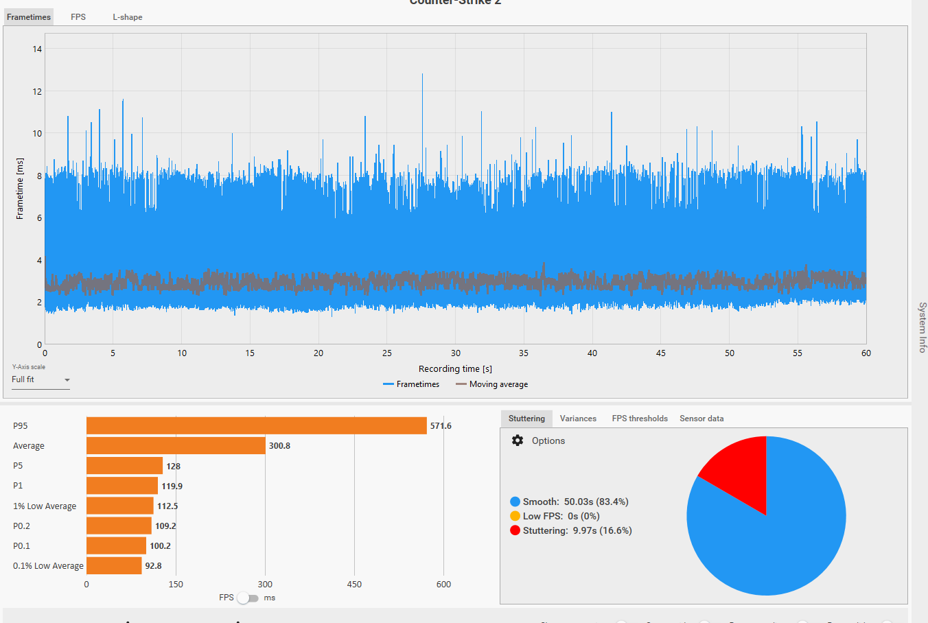The width and height of the screenshot is (928, 623).
Task: Click the 'Low FPS: 0s (0%)' text
Action: [x=561, y=516]
